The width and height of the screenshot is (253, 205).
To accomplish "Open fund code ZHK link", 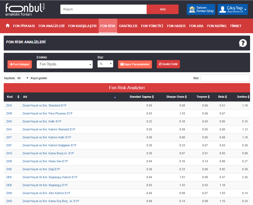I will [9, 121].
